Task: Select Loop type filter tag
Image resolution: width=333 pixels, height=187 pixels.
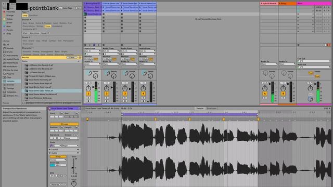Action: coord(25,16)
